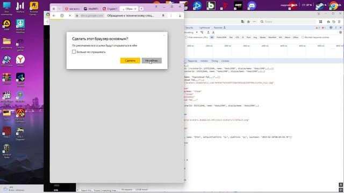Open the Response sub-tab in request details
344x193 pixels.
tap(192, 61)
